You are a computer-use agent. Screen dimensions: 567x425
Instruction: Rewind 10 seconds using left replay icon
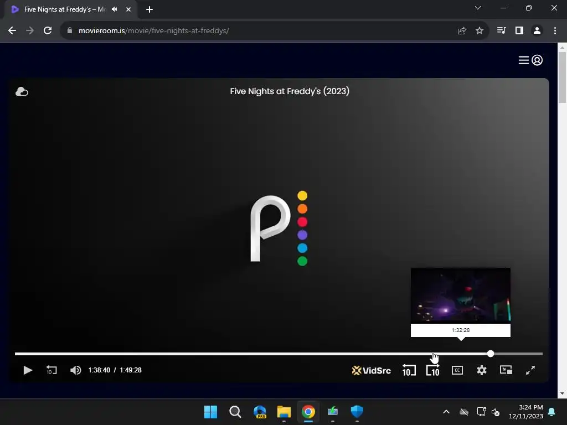click(51, 370)
